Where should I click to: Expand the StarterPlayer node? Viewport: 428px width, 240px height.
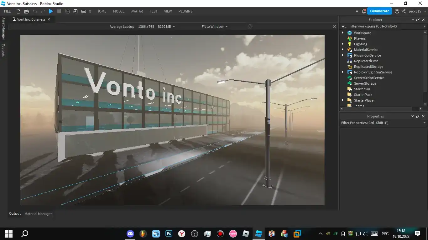click(x=342, y=100)
